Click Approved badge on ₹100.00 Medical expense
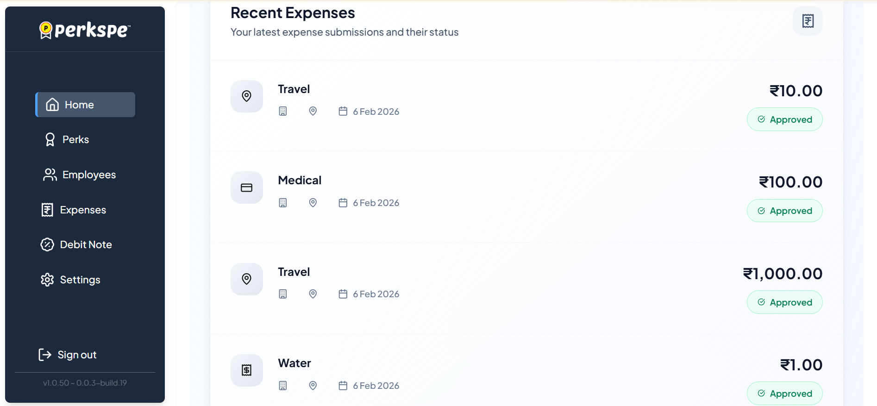Viewport: 877px width, 406px height. point(784,211)
